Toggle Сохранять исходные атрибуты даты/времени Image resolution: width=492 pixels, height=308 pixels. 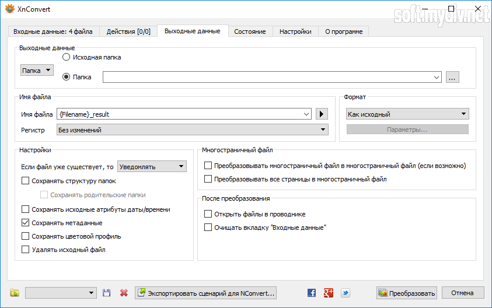pos(26,209)
